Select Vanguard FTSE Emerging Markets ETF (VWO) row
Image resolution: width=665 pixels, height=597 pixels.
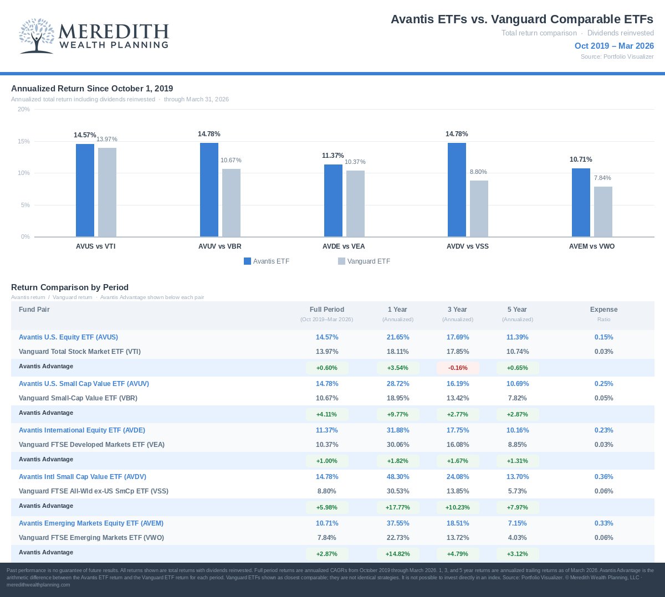pos(332,538)
